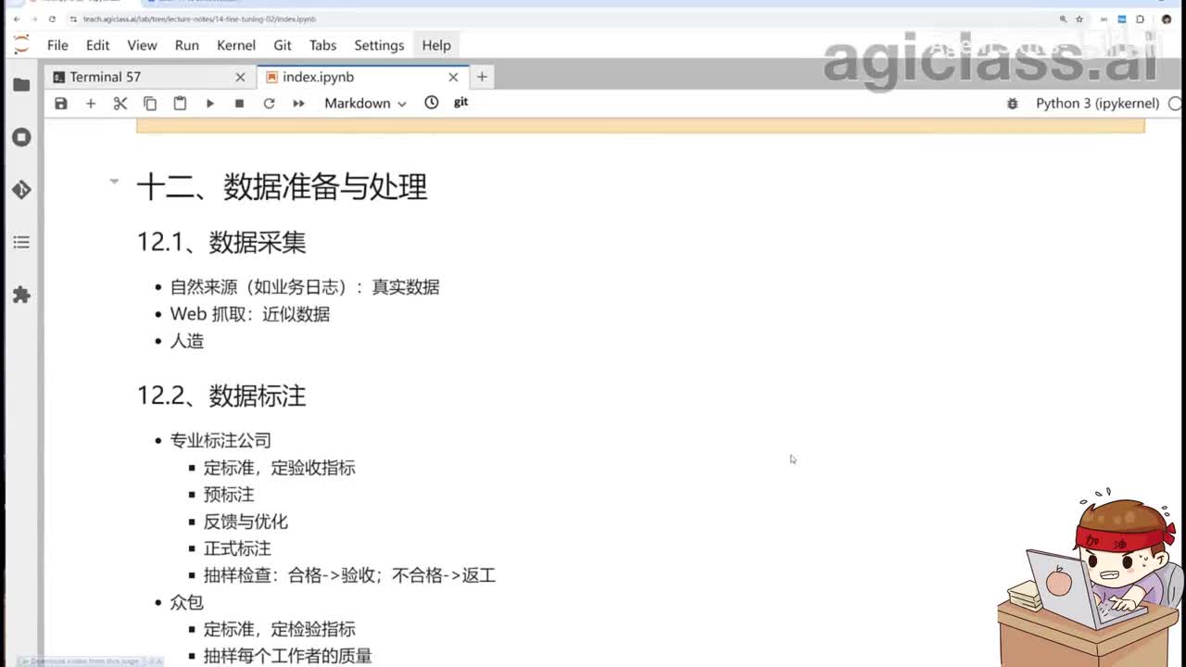
Task: Open the Settings menu
Action: pyautogui.click(x=379, y=44)
